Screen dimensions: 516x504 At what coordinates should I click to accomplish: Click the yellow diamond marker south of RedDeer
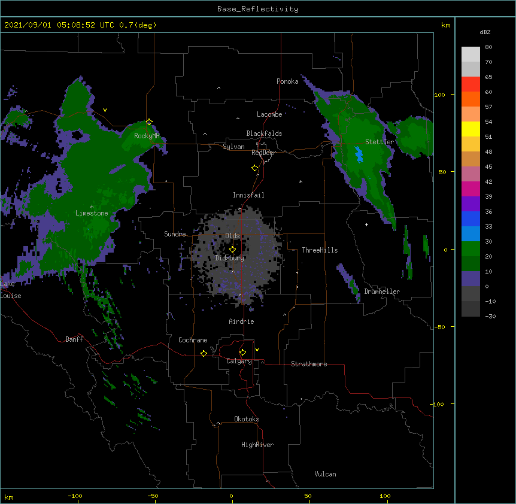click(x=254, y=168)
